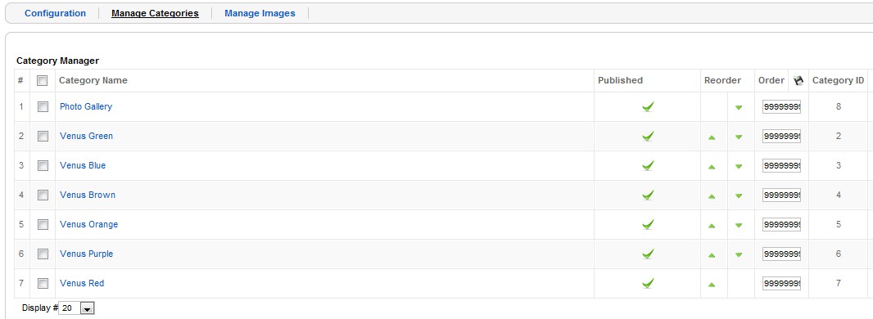This screenshot has width=873, height=319.
Task: Select the Venus Red row checkbox
Action: [43, 284]
